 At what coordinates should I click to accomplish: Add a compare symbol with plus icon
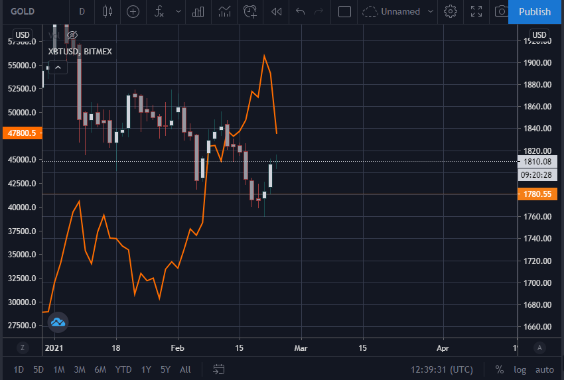[133, 11]
